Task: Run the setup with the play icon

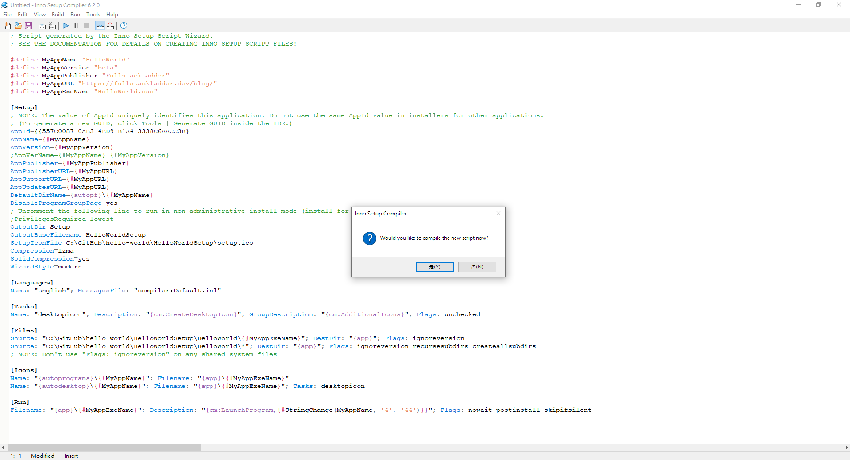Action: point(66,26)
